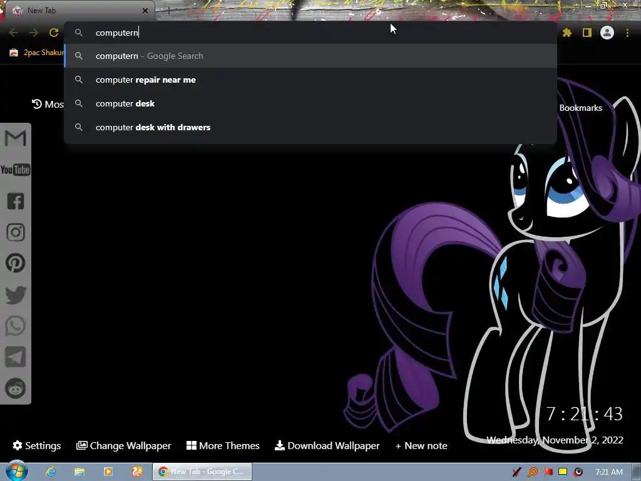The height and width of the screenshot is (481, 641).
Task: Open the WhatsApp sidebar shortcut
Action: point(16,326)
